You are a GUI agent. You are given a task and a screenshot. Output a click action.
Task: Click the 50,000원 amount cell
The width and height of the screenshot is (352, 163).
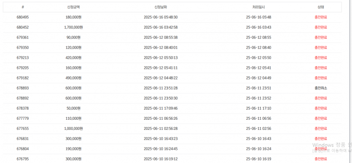point(73,108)
